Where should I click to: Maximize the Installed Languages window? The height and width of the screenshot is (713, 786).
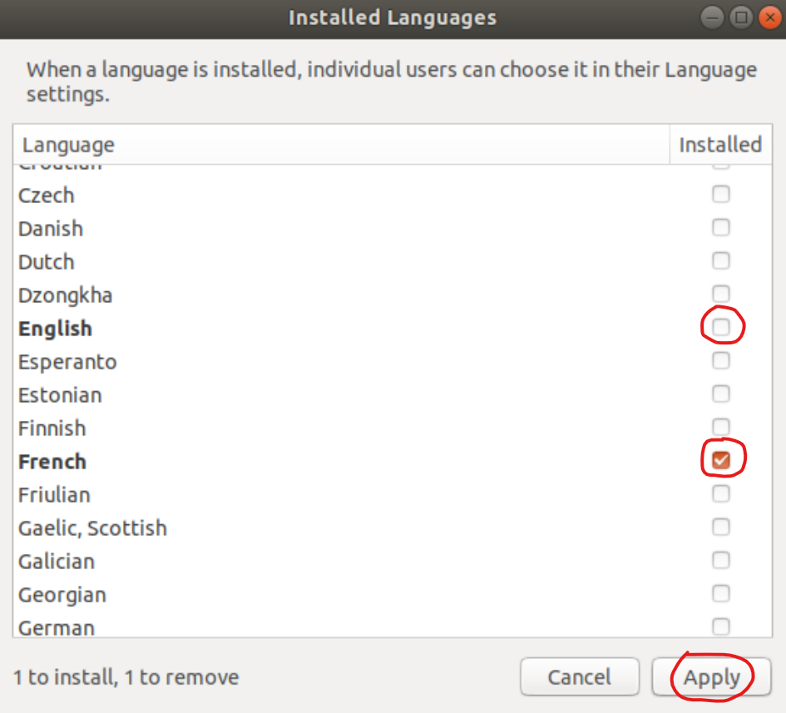(x=740, y=17)
